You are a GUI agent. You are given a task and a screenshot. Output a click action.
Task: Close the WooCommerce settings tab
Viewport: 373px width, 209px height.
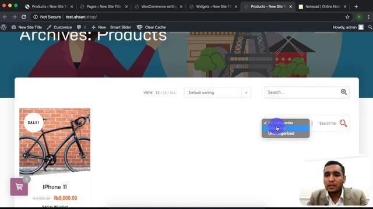(x=181, y=6)
